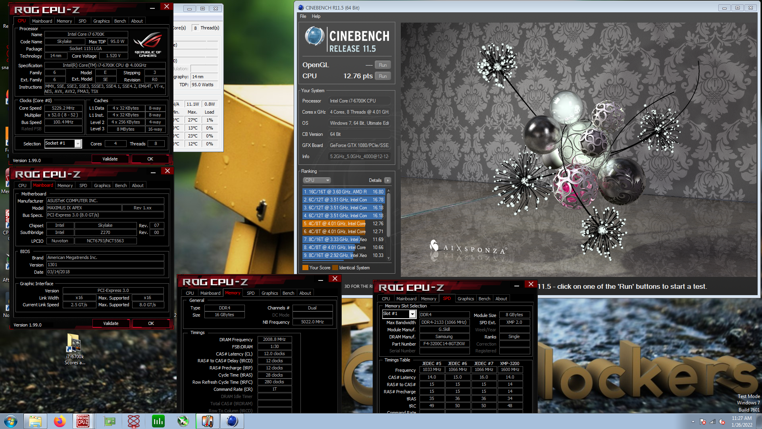The width and height of the screenshot is (762, 429).
Task: Open Windows Explorer from the taskbar
Action: 35,421
